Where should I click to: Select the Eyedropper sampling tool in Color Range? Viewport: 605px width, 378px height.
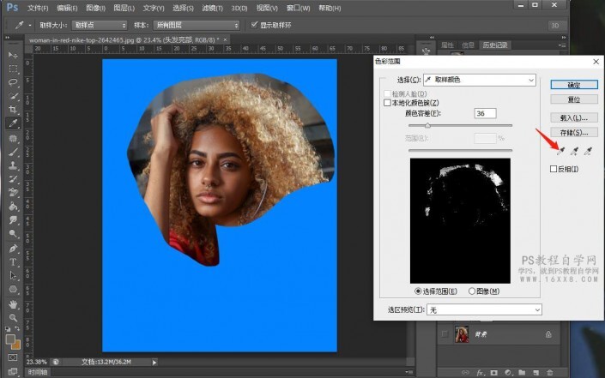560,151
